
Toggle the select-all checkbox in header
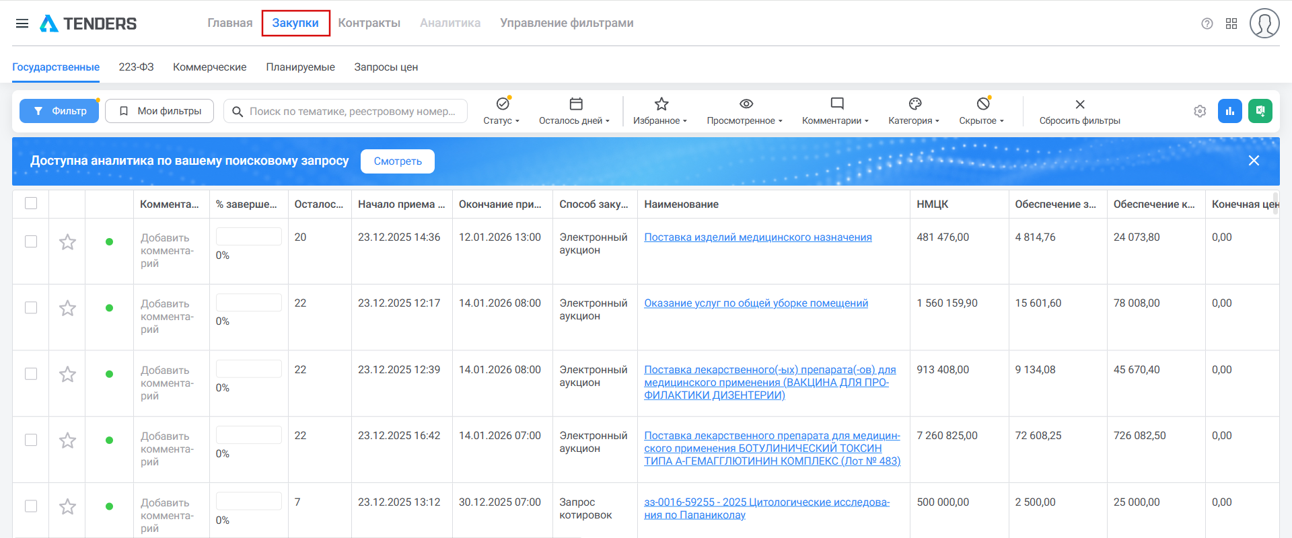31,203
